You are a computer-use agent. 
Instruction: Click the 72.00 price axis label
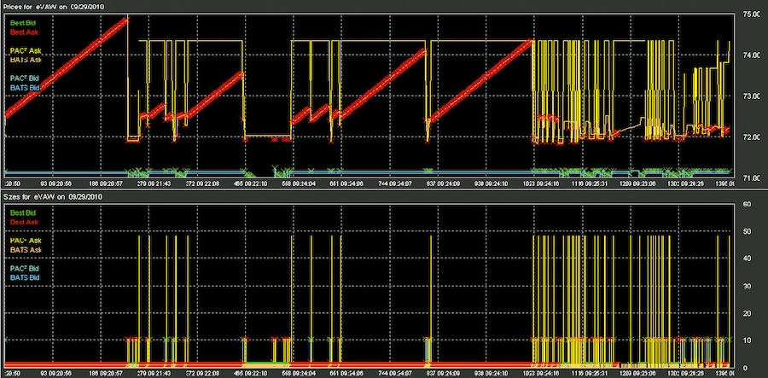tap(751, 137)
